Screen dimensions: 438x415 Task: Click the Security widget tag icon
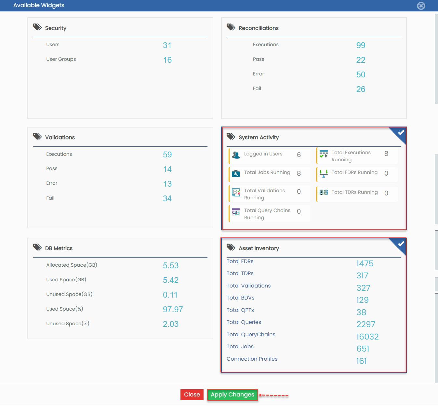(37, 27)
